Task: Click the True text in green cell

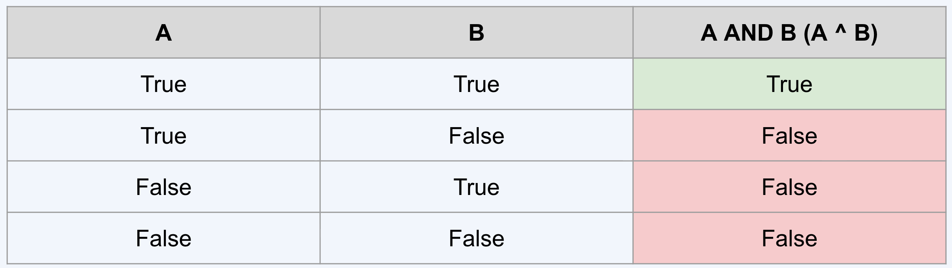Action: (790, 84)
